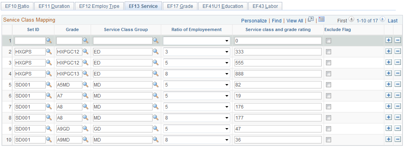Delete the rating 176 row

click(x=397, y=106)
